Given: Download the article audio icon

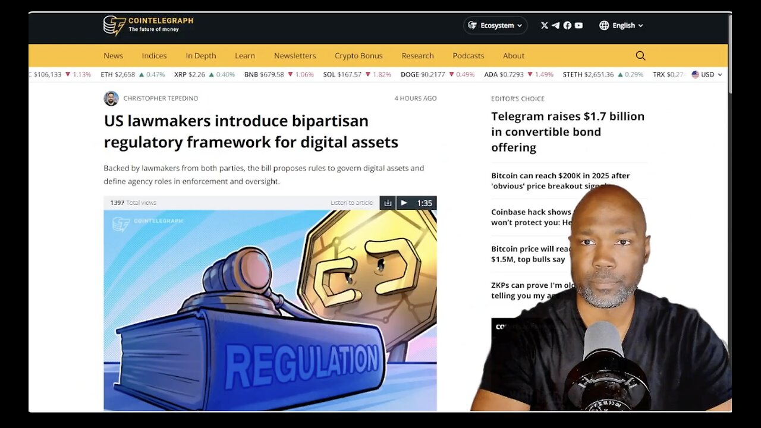Looking at the screenshot, I should (x=388, y=203).
